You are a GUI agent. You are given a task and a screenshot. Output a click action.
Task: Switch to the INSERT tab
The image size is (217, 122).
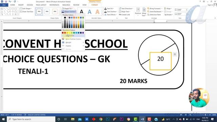point(21,5)
